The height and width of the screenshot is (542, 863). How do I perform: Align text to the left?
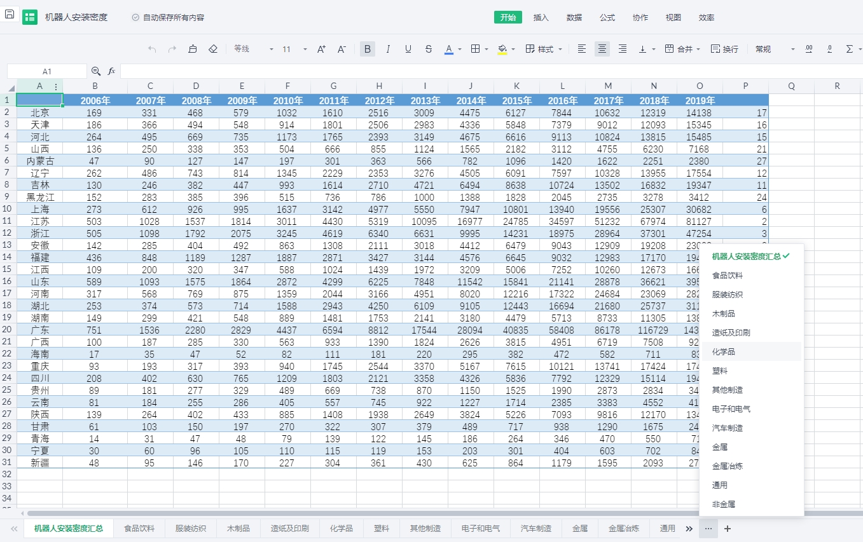tap(582, 49)
